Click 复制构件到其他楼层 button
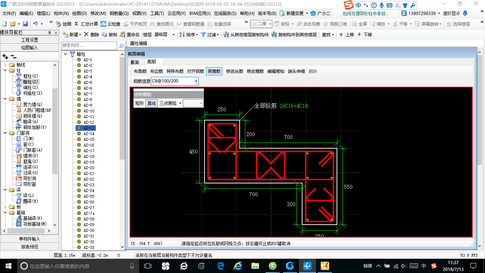The image size is (485, 273). pos(294,34)
